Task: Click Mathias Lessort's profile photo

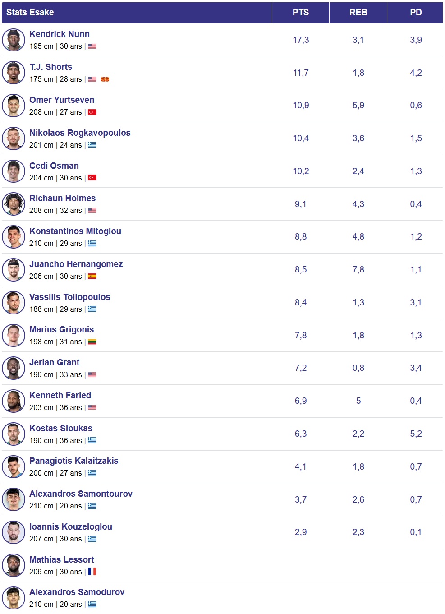Action: tap(14, 565)
